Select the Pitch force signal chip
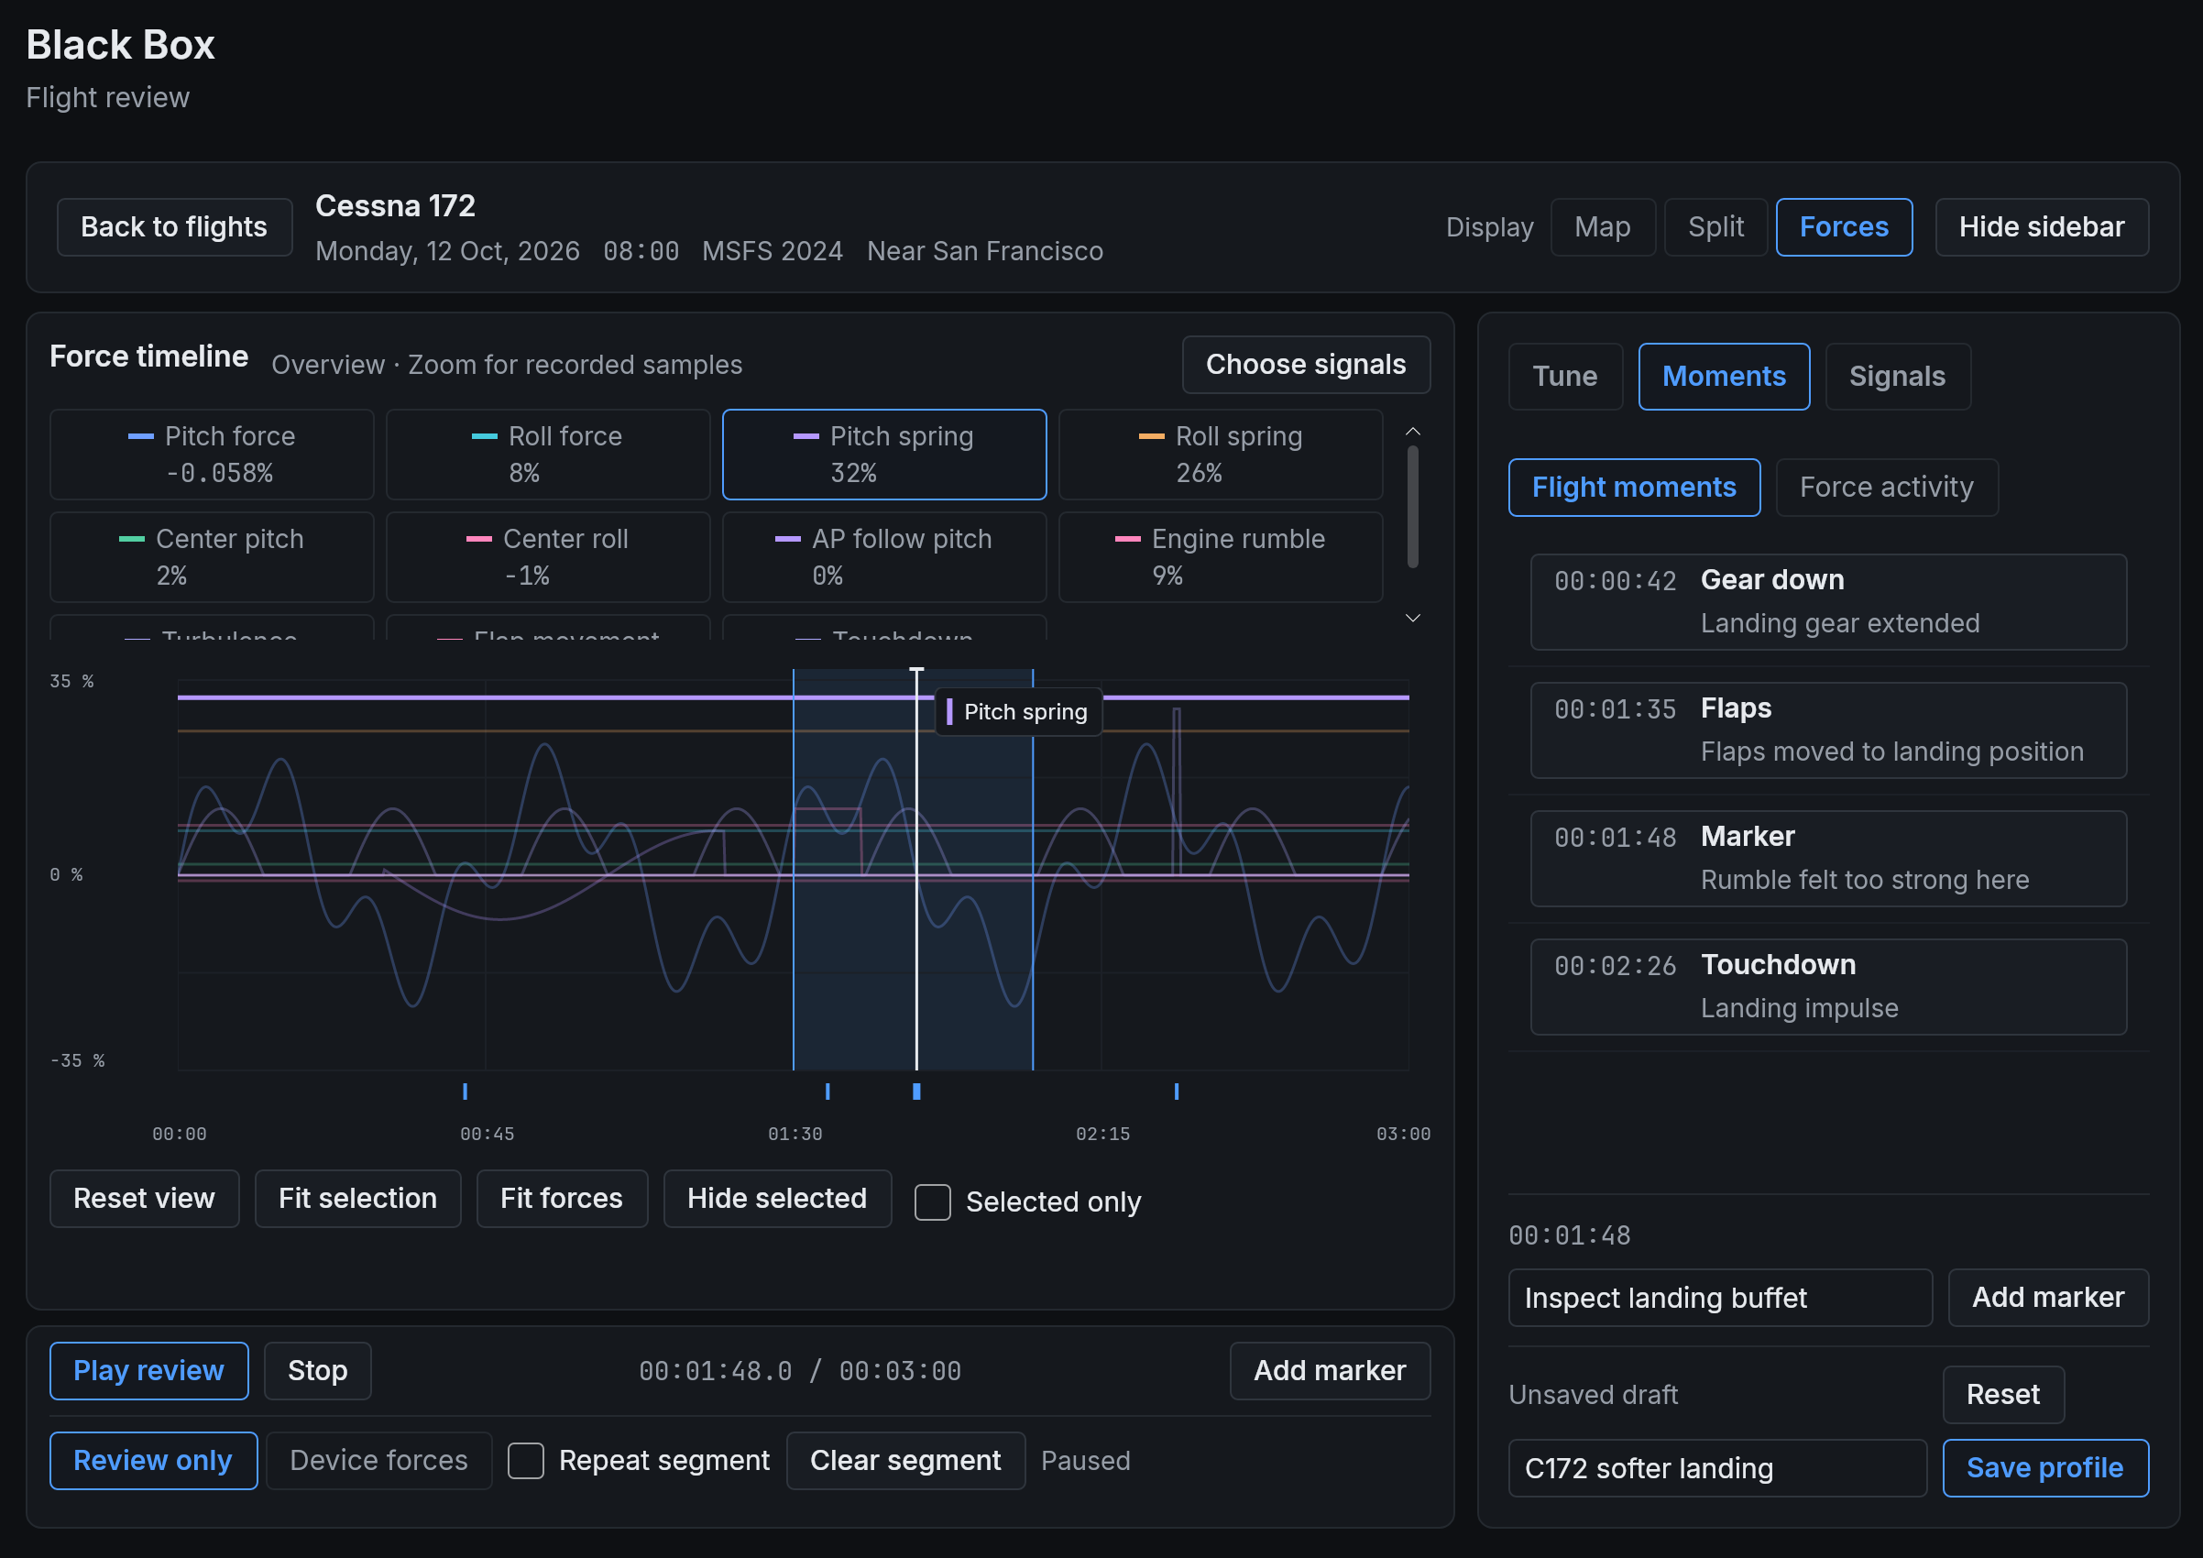Screen dimensions: 2203x1558 (211, 455)
